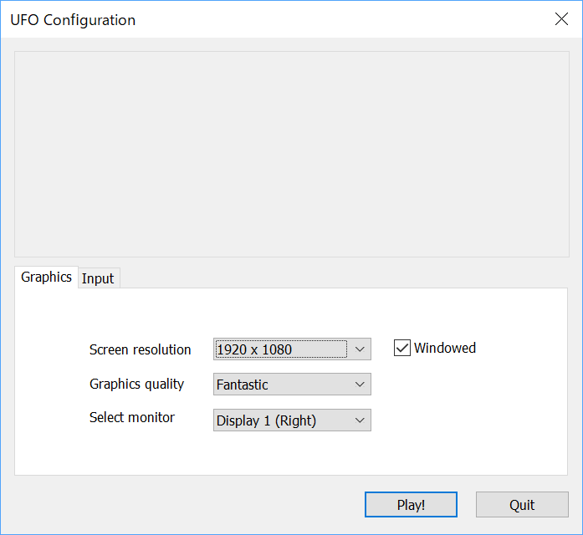This screenshot has width=583, height=535.
Task: Select the Graphics tab
Action: 46,277
